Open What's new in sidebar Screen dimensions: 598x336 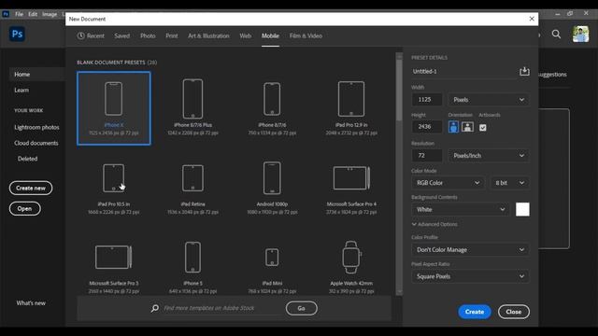[x=31, y=303]
